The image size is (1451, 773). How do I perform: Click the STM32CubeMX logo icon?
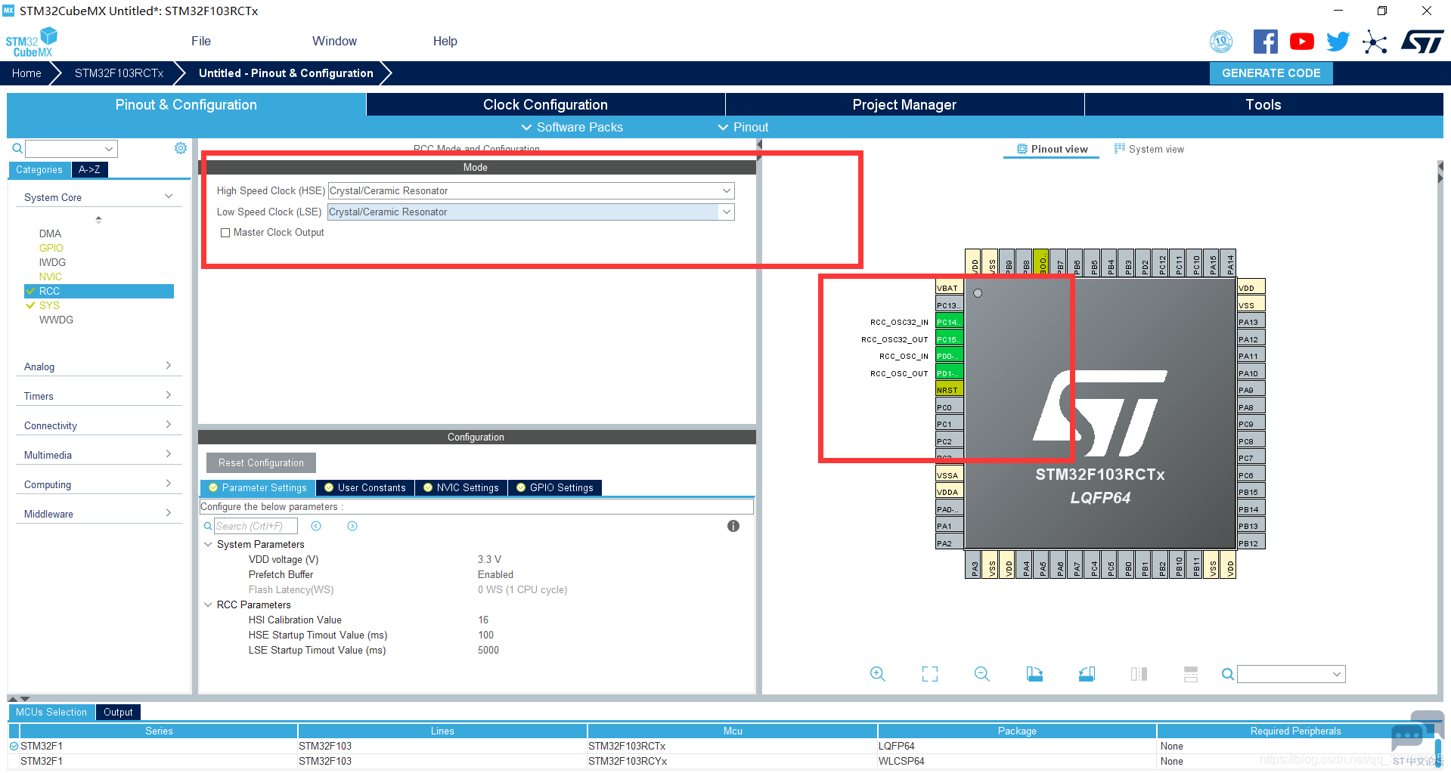click(x=32, y=42)
